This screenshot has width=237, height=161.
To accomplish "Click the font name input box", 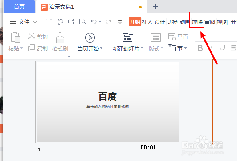I will pyautogui.click(x=216, y=36).
